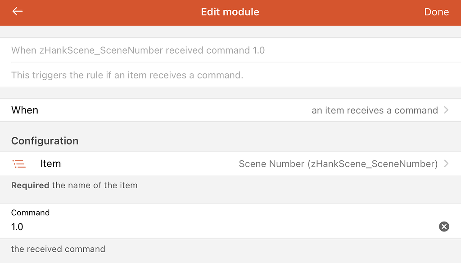Click the left-pointing arrow in the header bar
The width and height of the screenshot is (461, 263).
point(17,12)
